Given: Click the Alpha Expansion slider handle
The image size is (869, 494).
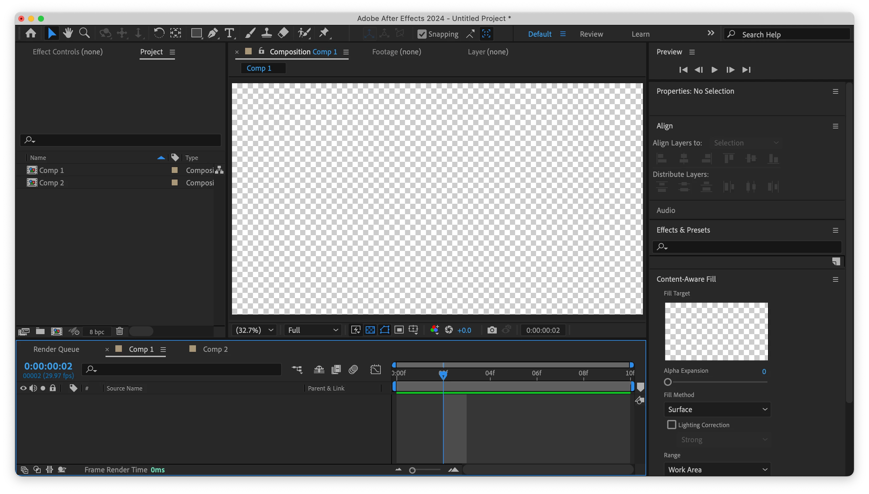Looking at the screenshot, I should [x=667, y=382].
